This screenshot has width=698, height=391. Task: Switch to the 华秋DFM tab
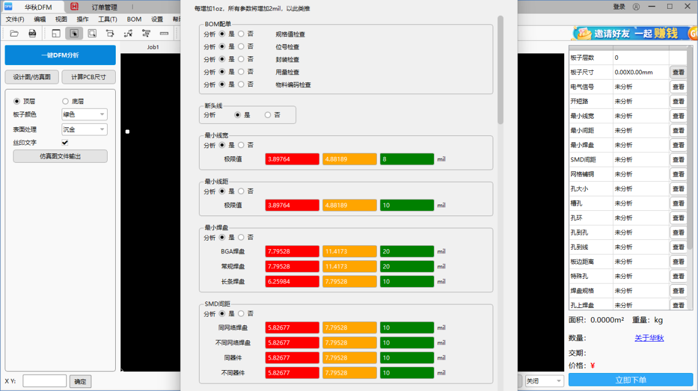pos(38,7)
